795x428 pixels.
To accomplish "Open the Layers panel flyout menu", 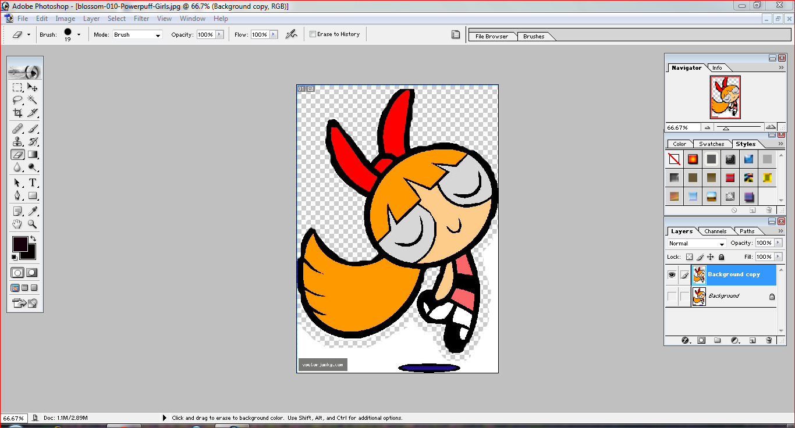I will click(780, 231).
